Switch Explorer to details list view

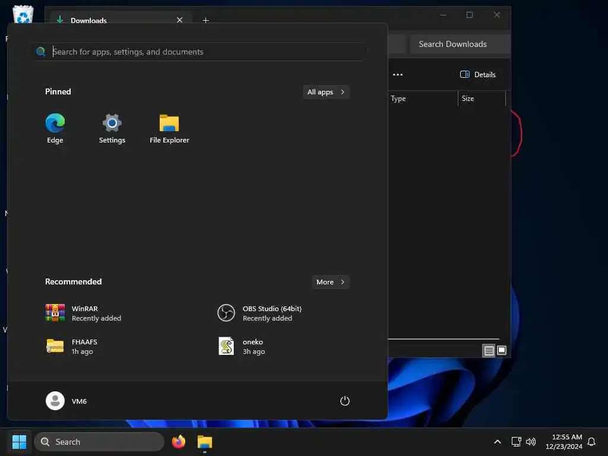489,350
